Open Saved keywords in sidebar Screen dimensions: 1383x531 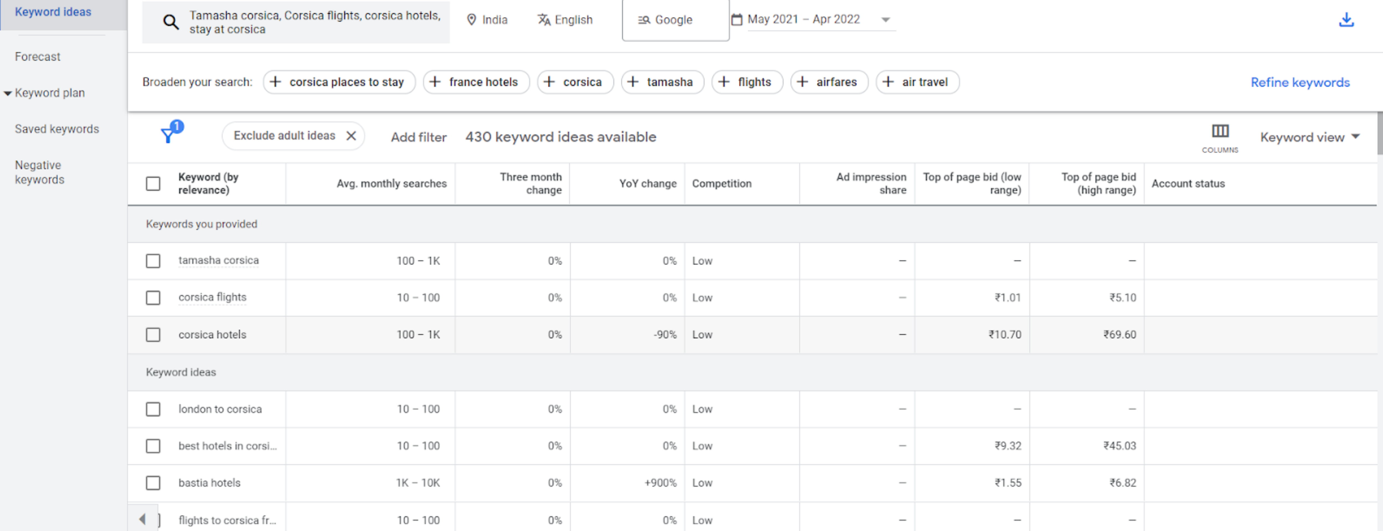click(x=57, y=129)
